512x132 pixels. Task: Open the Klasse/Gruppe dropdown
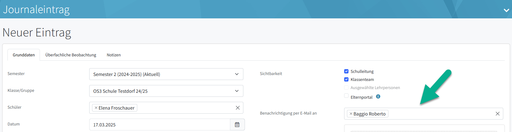[x=166, y=91]
